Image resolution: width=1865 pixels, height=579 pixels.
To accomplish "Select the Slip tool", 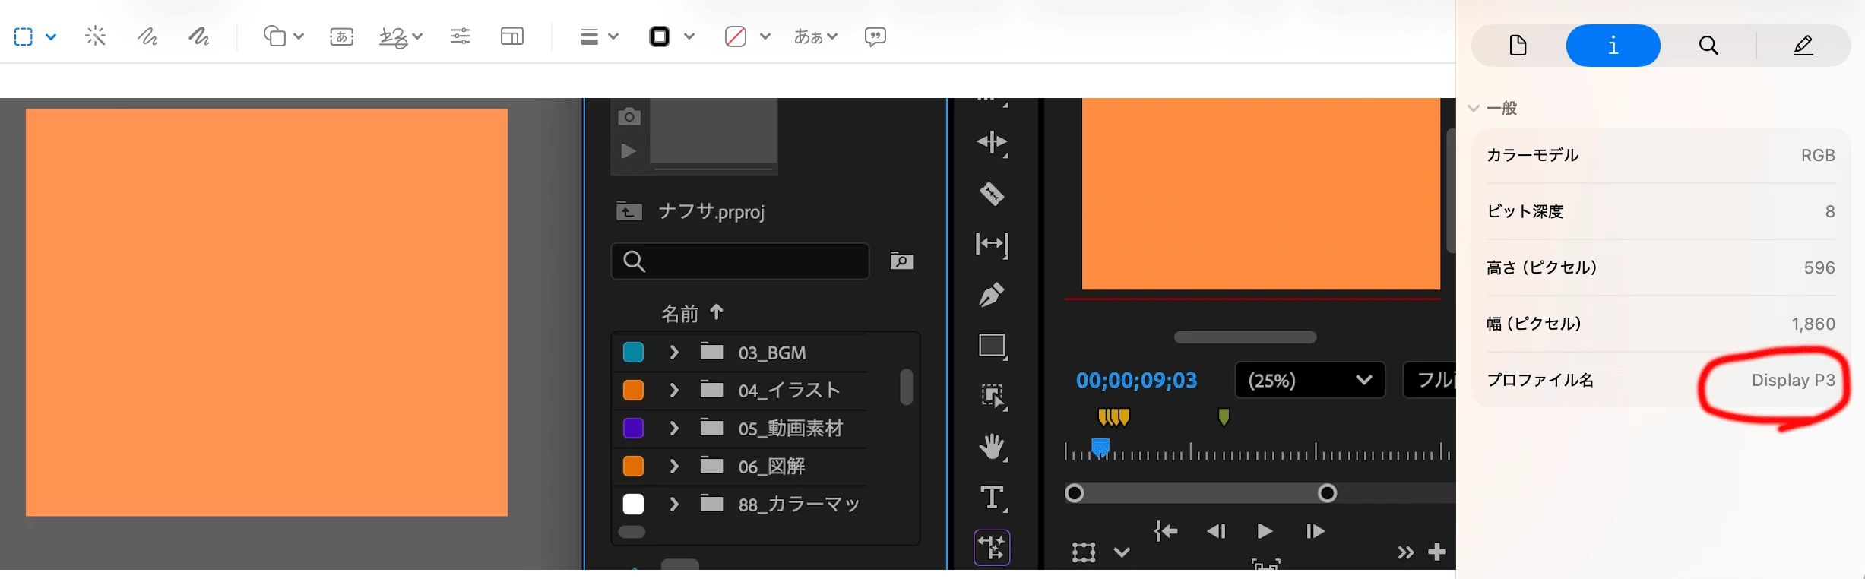I will (x=992, y=244).
